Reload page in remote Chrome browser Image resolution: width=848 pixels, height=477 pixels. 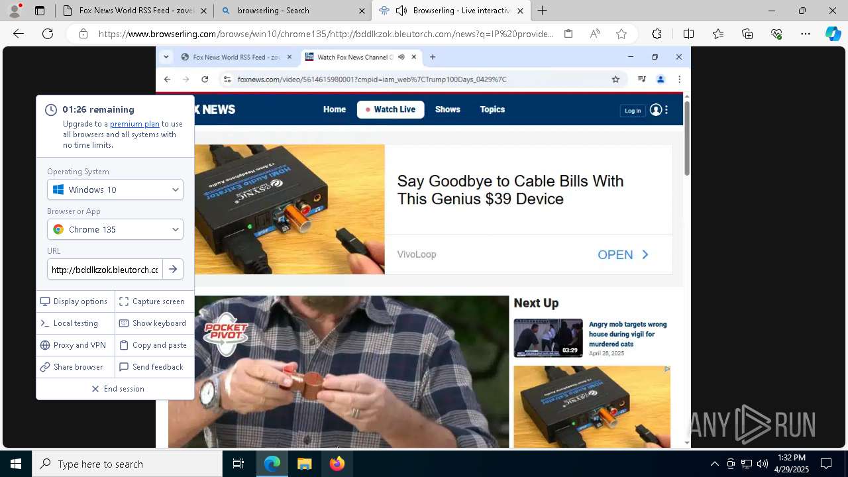(205, 79)
